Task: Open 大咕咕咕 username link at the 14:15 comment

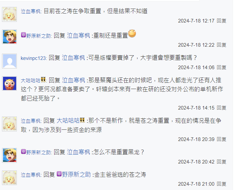Action: pyautogui.click(x=30, y=80)
